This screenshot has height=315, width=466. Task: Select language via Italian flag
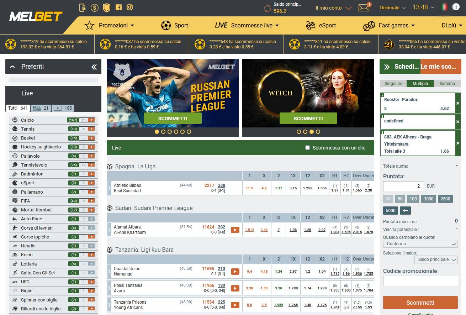tap(444, 7)
